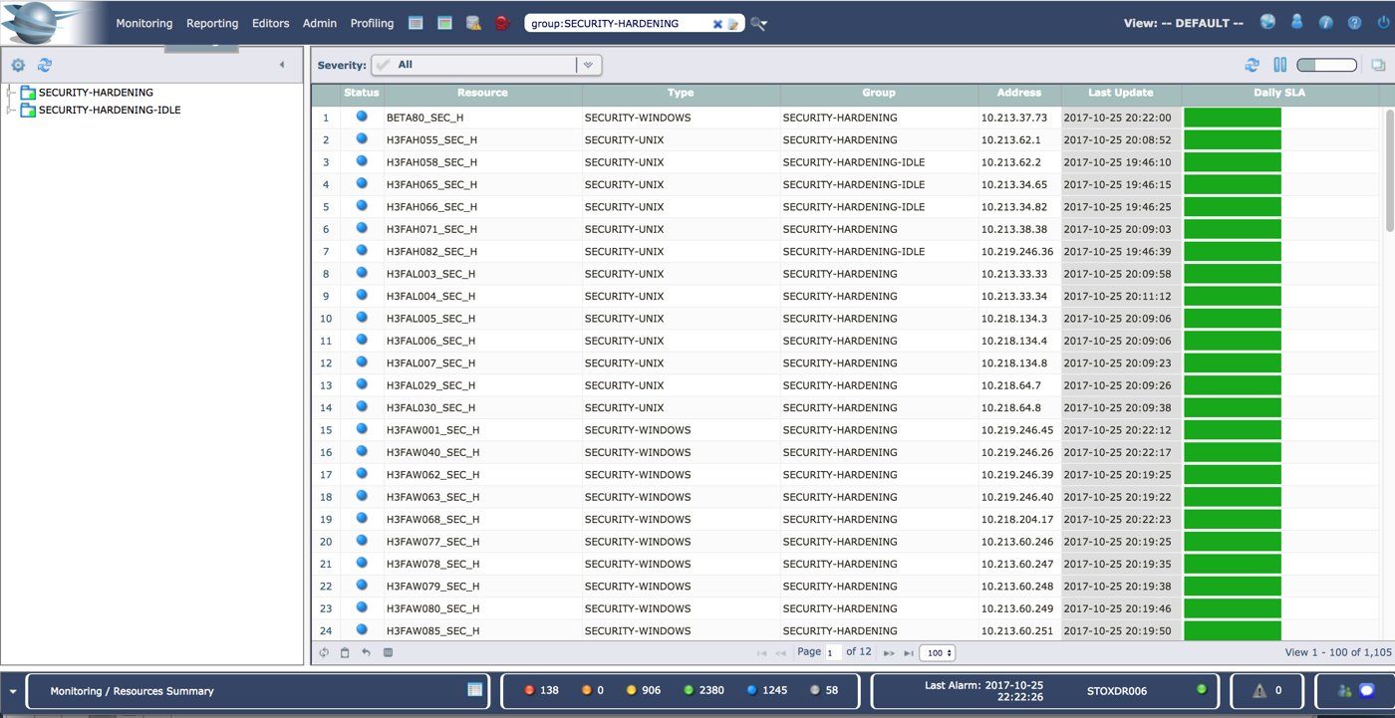Click the globe icon in the top bar

tap(1267, 22)
